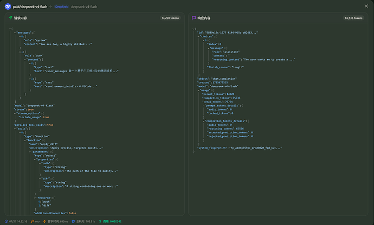Click the DeepSeek provider badge
This screenshot has height=225, width=374.
click(x=62, y=7)
